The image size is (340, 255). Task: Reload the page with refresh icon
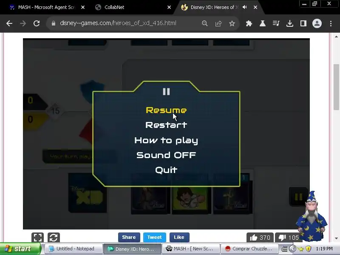coord(37,23)
